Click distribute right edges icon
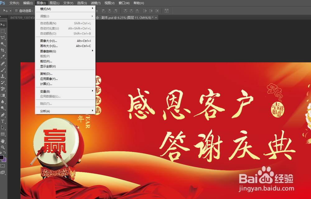Image resolution: width=311 pixels, height=199 pixels. pos(157,11)
